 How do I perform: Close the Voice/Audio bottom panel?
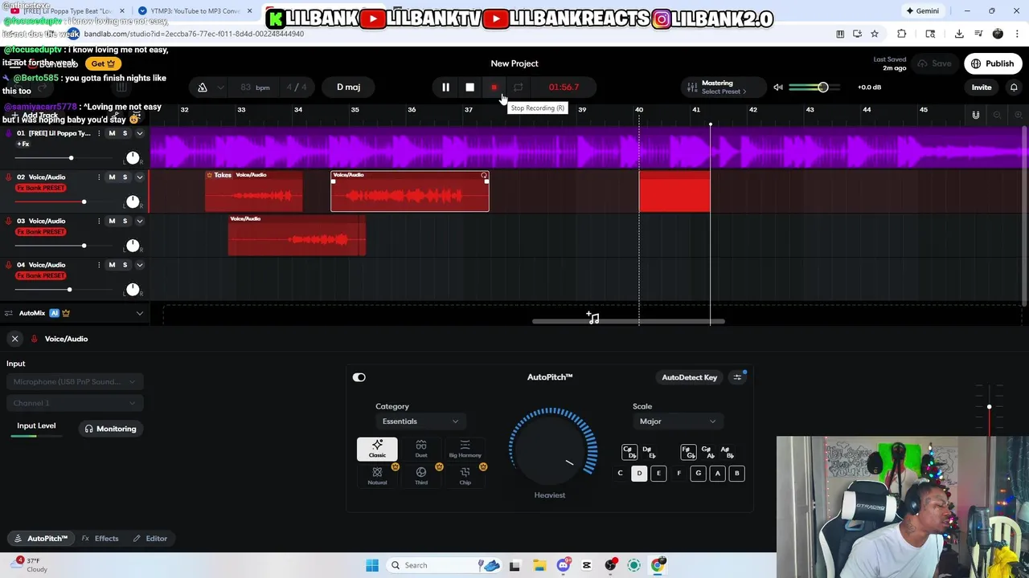tap(14, 339)
